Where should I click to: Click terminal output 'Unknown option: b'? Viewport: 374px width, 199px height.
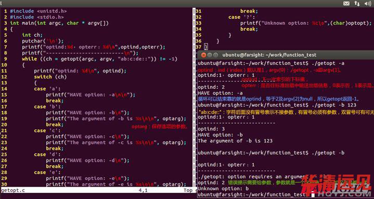click(223, 189)
